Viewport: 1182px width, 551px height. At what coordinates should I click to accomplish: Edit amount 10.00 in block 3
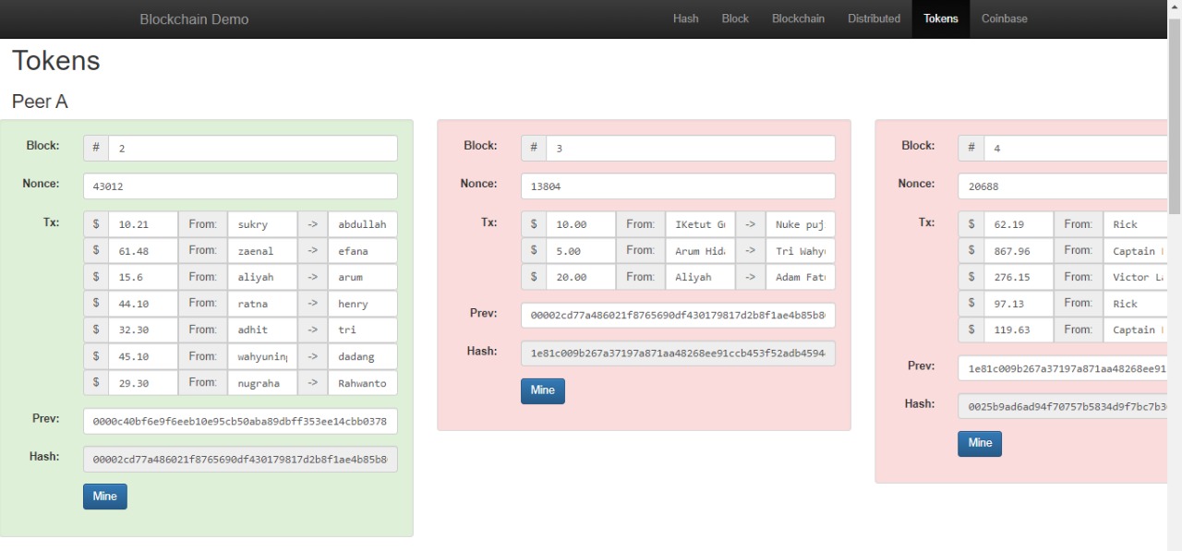[581, 224]
